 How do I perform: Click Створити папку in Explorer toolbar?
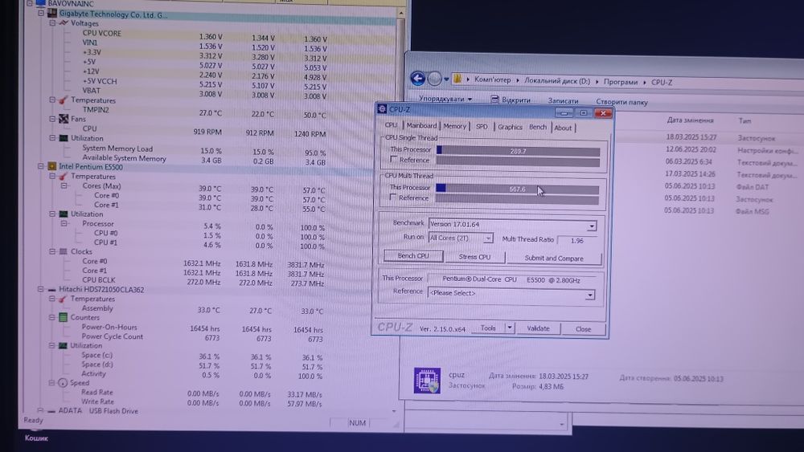click(621, 102)
